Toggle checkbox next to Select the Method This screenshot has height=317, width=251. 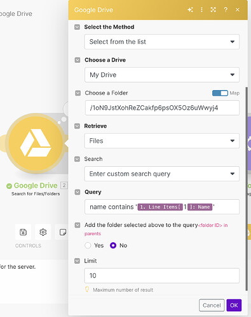click(x=77, y=27)
